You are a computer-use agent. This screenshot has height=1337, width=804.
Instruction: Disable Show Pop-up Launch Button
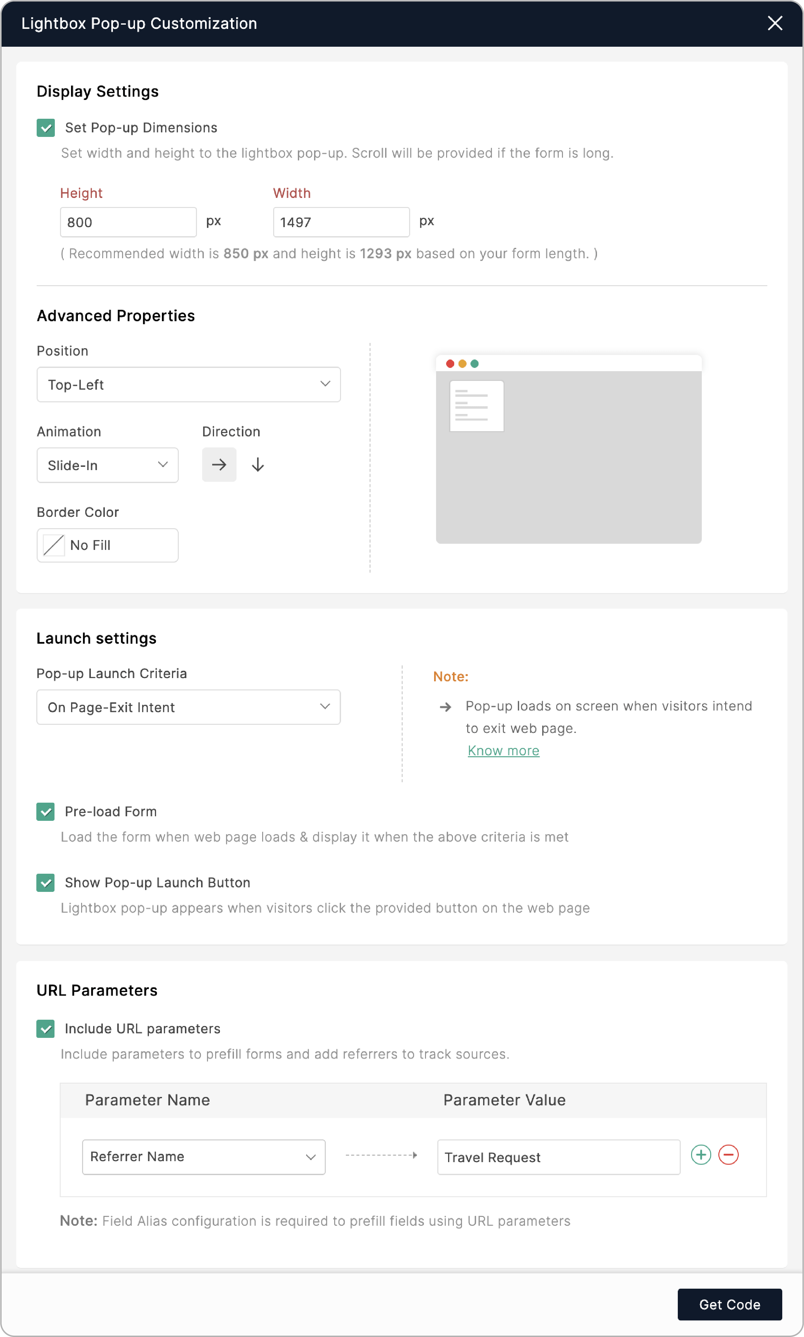click(x=46, y=882)
